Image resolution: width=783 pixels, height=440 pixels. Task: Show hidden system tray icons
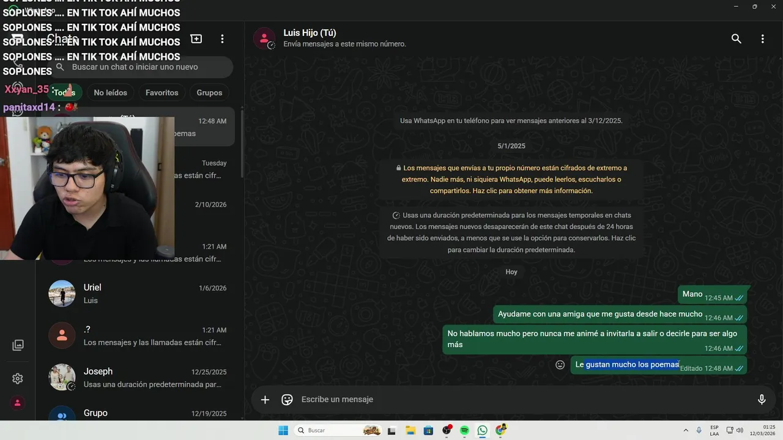tap(686, 430)
